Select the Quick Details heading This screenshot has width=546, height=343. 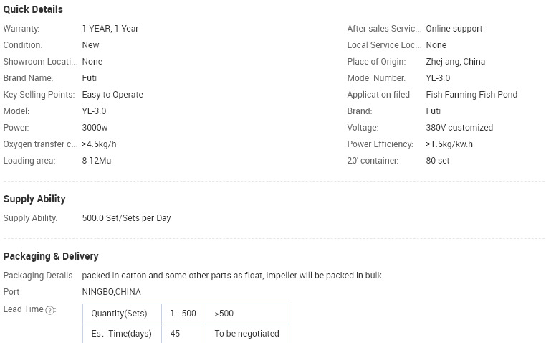pyautogui.click(x=33, y=9)
